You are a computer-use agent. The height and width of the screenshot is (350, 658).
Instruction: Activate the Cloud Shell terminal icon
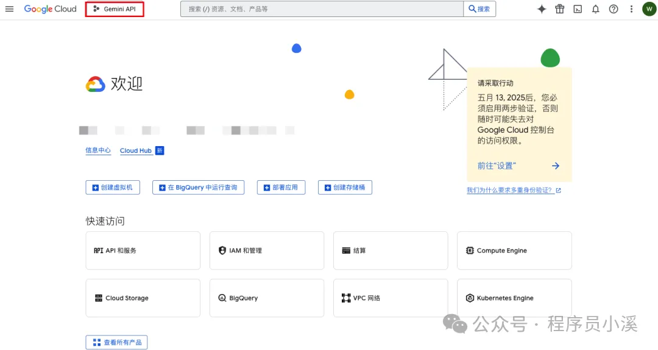pyautogui.click(x=578, y=9)
